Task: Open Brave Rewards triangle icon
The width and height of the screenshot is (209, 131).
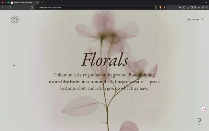Action: tap(165, 7)
